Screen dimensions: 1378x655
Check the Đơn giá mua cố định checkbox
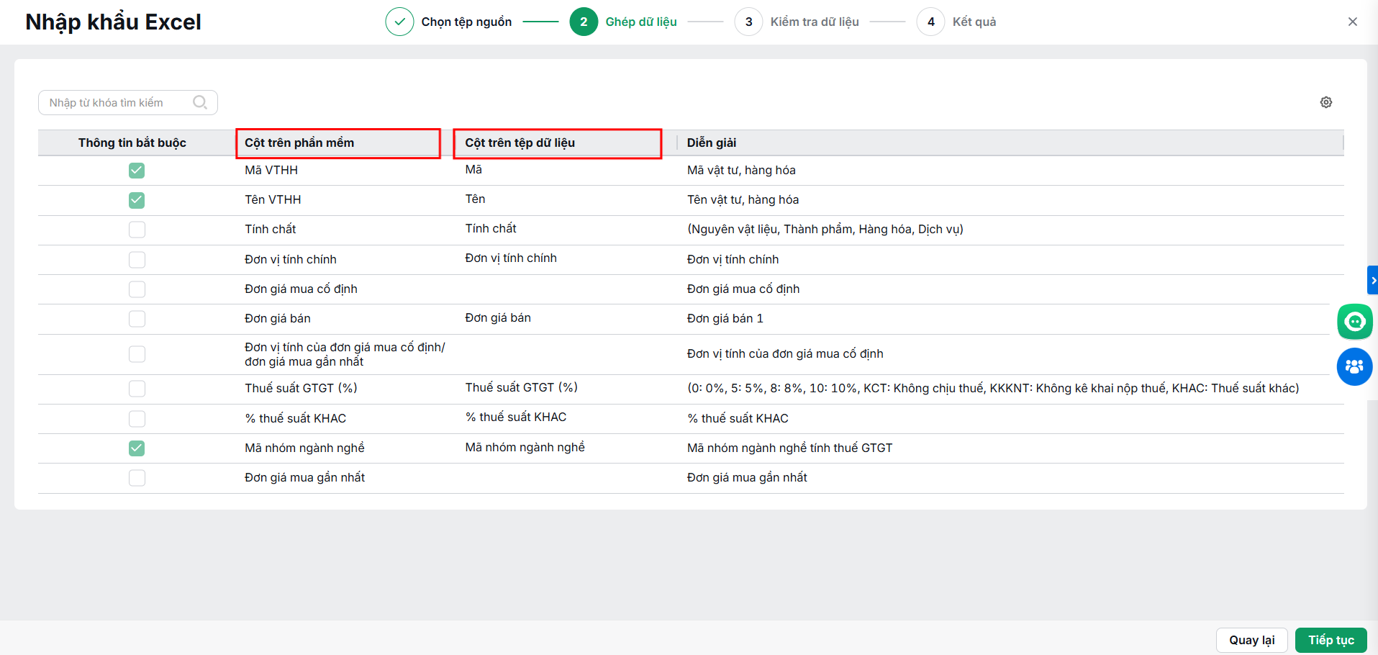click(137, 289)
